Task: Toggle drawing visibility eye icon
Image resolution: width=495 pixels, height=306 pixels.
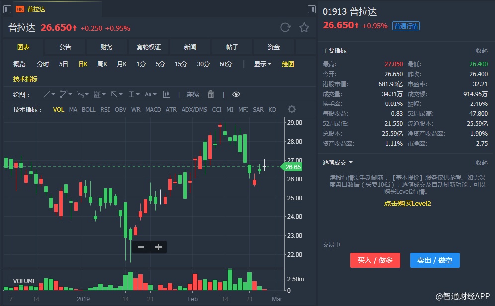Action: [x=236, y=94]
